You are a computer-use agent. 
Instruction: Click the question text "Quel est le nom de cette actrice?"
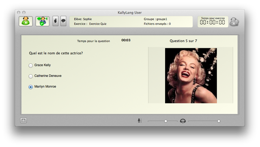point(56,53)
